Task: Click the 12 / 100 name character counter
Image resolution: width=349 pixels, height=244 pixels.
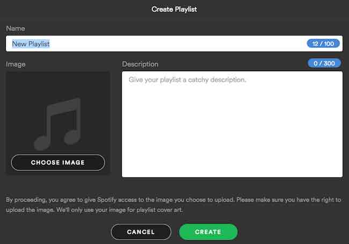Action: [x=323, y=44]
